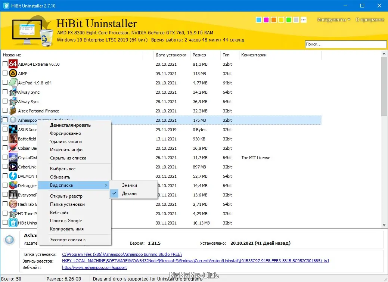Image resolution: width=388 pixels, height=282 pixels.
Task: Click the HiBit Uninstaller list row icon
Action: [x=13, y=223]
